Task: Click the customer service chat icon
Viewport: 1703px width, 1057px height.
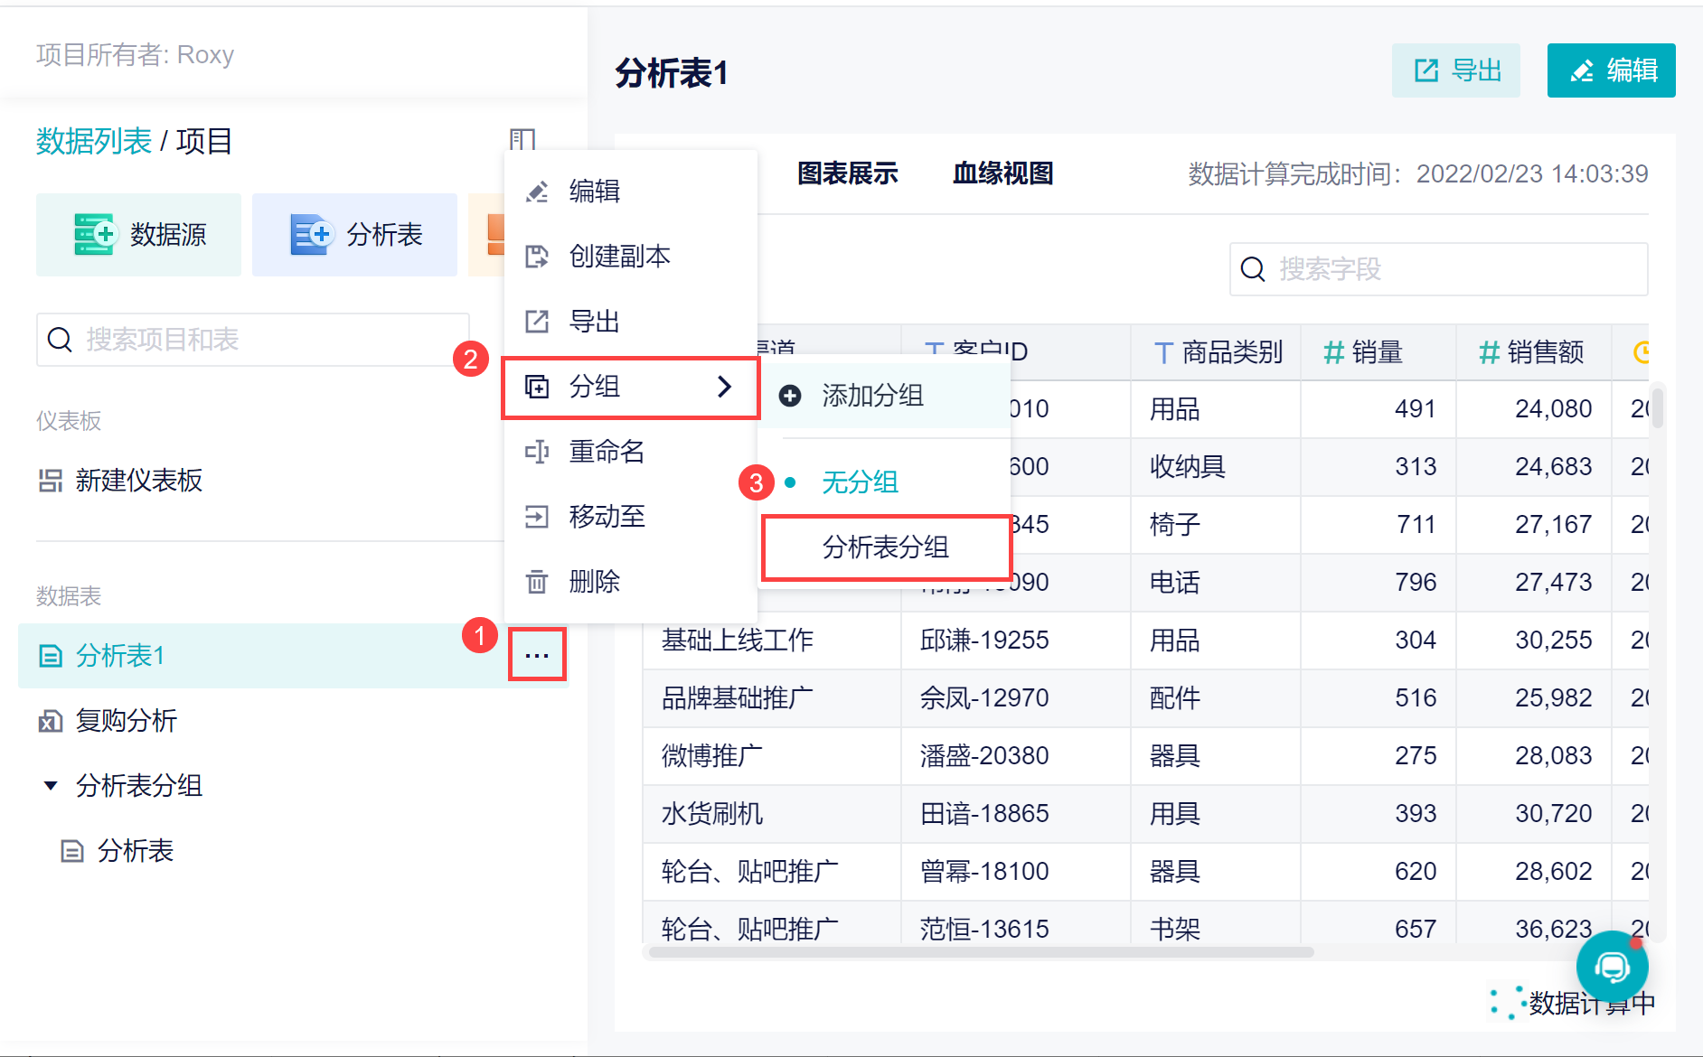Action: pyautogui.click(x=1612, y=968)
